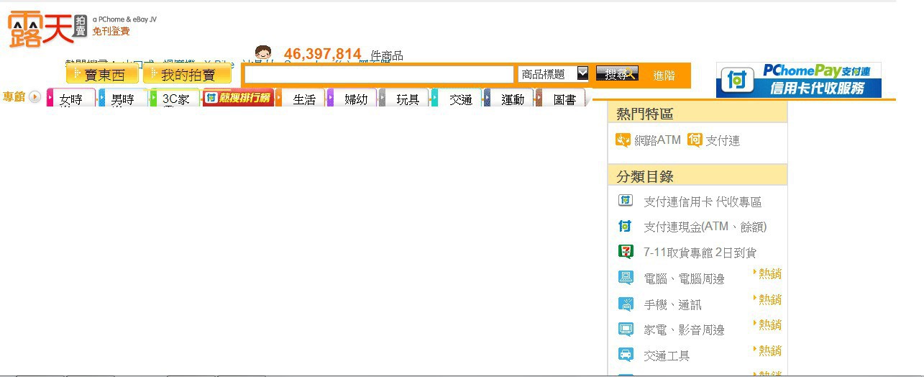The height and width of the screenshot is (377, 924).
Task: Open the 熱搜排行榜 tab
Action: (237, 98)
